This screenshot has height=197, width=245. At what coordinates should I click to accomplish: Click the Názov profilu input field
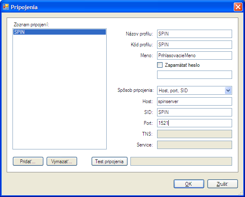click(x=194, y=34)
